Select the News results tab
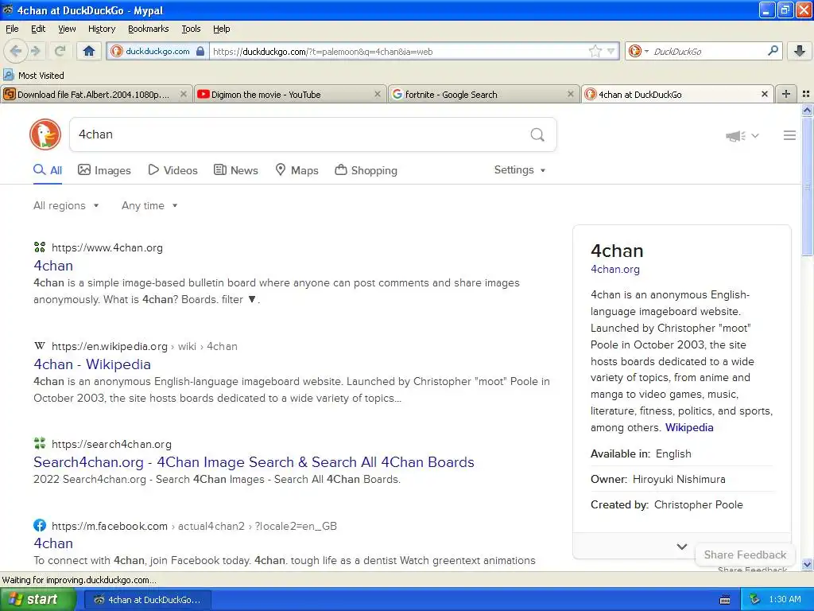 [x=235, y=170]
